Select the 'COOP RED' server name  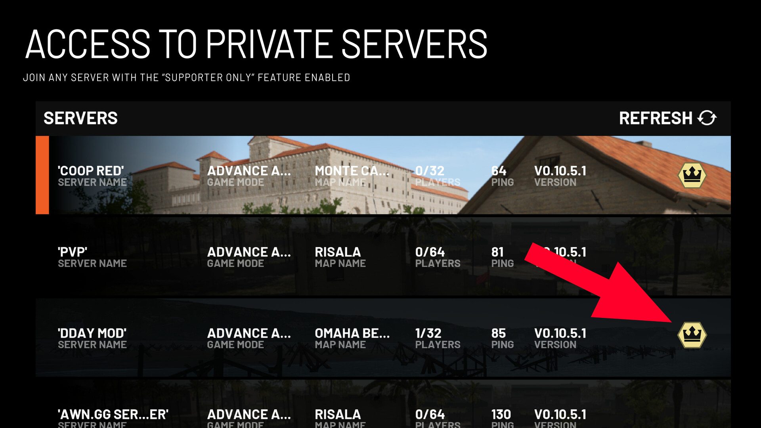coord(91,171)
